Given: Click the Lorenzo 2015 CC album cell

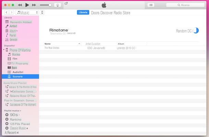Looking at the screenshot, I should pos(126,48).
